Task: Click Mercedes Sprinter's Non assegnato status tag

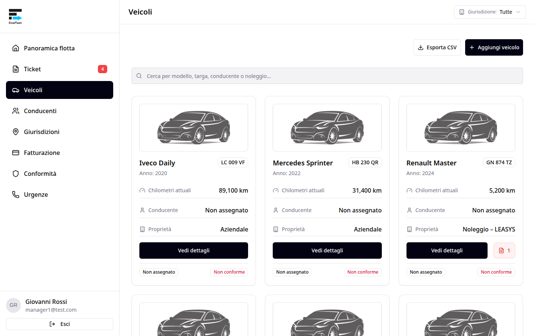Action: pyautogui.click(x=292, y=272)
